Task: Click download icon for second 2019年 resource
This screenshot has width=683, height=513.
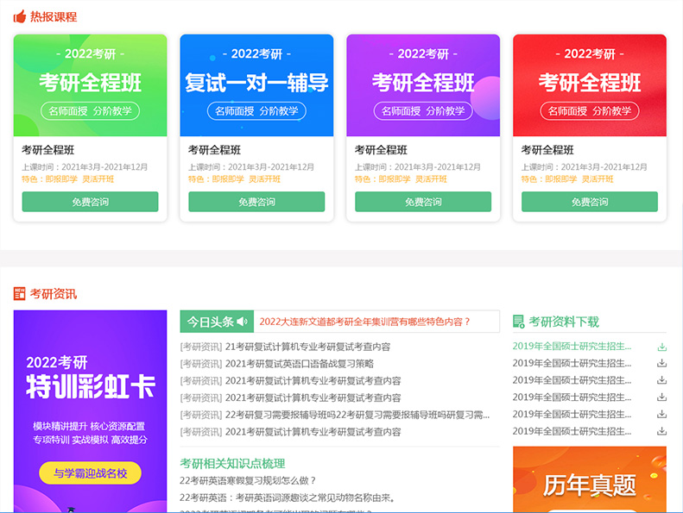Action: 661,364
